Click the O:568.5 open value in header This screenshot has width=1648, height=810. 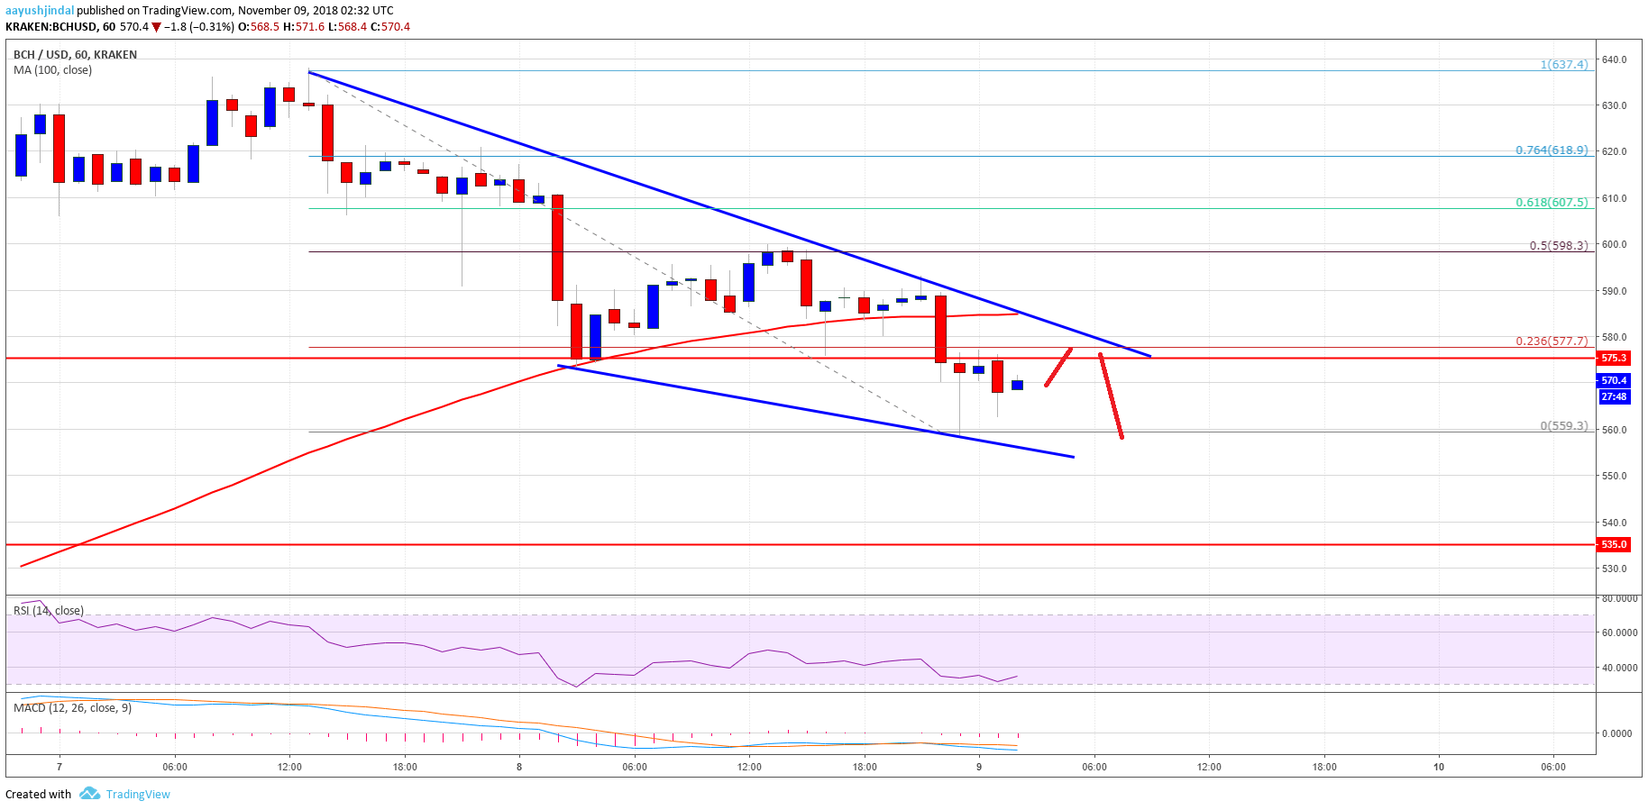[x=259, y=27]
